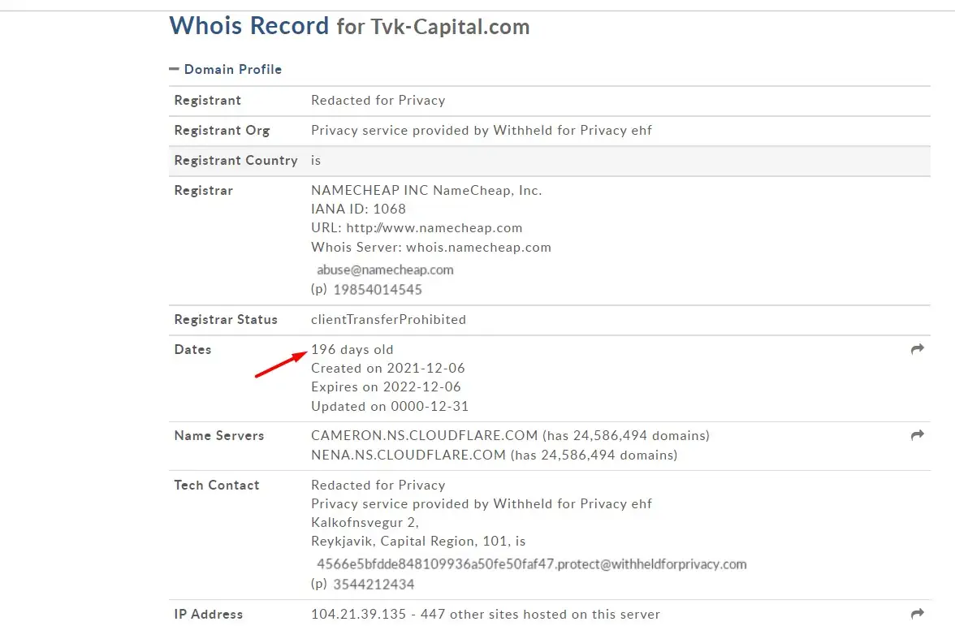955x626 pixels.
Task: Click the clientTransferProhibited status value
Action: [388, 320]
